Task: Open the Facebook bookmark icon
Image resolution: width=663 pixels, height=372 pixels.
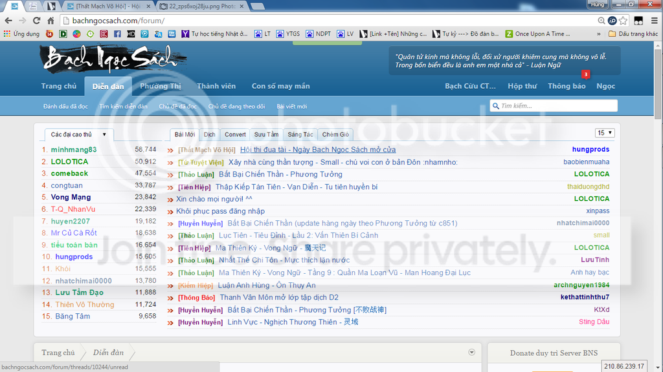Action: (117, 34)
